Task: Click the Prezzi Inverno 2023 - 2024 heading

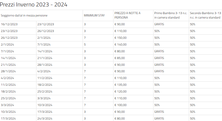Action: click(x=34, y=4)
